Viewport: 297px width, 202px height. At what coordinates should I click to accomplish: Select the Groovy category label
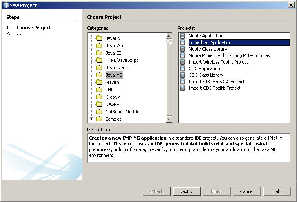113,97
